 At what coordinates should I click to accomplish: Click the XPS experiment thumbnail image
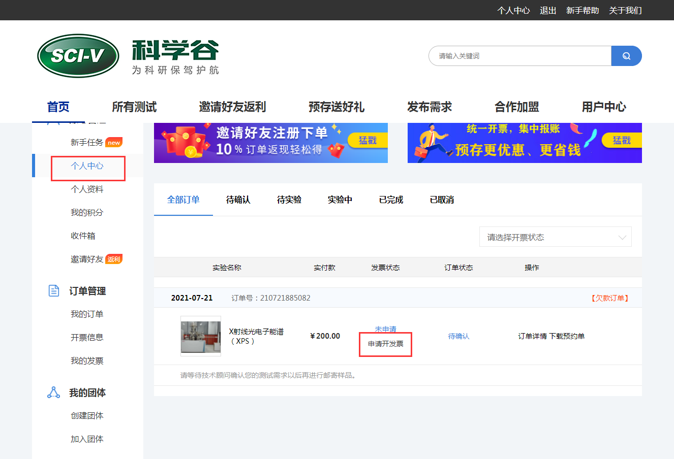point(201,336)
